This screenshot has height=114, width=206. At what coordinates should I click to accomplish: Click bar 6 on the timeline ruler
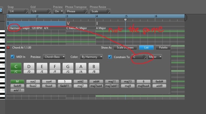156,16
